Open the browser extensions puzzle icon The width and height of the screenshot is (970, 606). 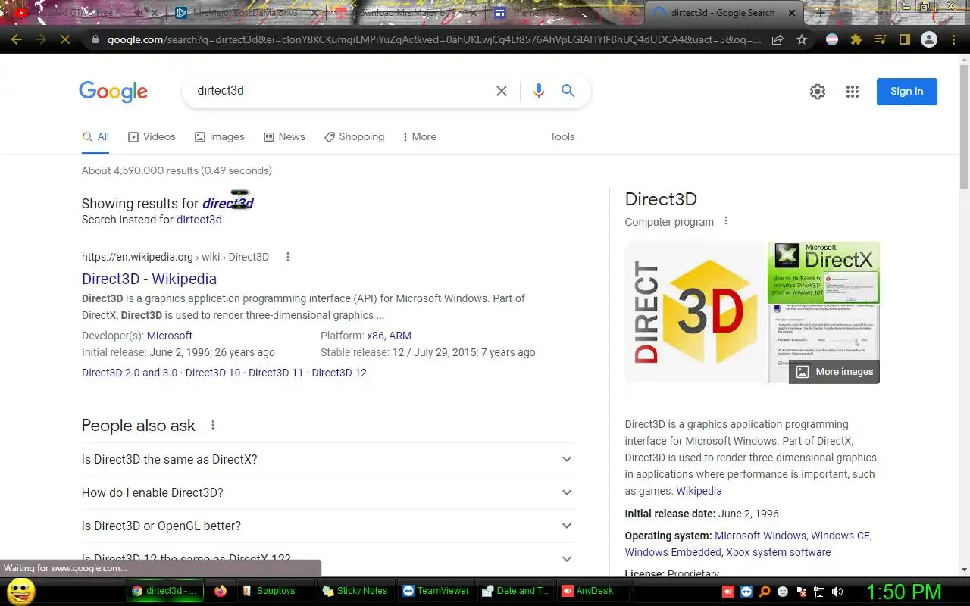click(x=856, y=40)
